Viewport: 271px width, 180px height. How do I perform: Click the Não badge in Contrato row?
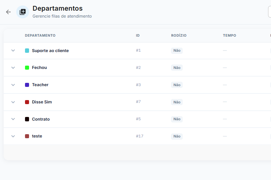pos(177,119)
